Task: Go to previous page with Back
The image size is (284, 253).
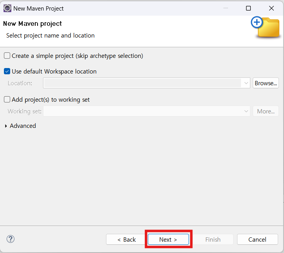Action: point(126,239)
